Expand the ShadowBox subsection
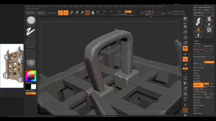 (x=197, y=76)
